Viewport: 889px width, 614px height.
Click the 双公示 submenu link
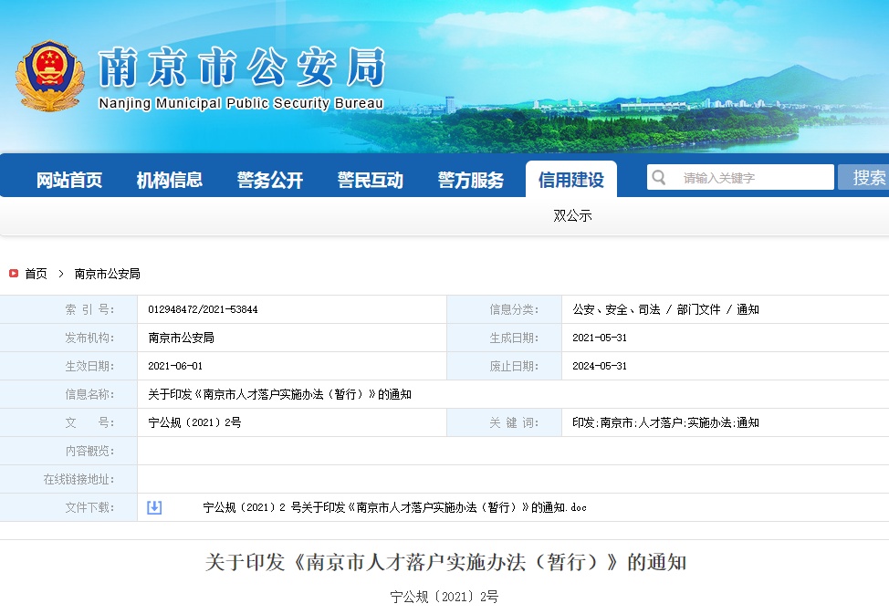572,216
